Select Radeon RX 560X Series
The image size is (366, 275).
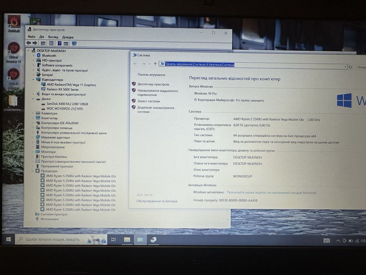(x=62, y=89)
